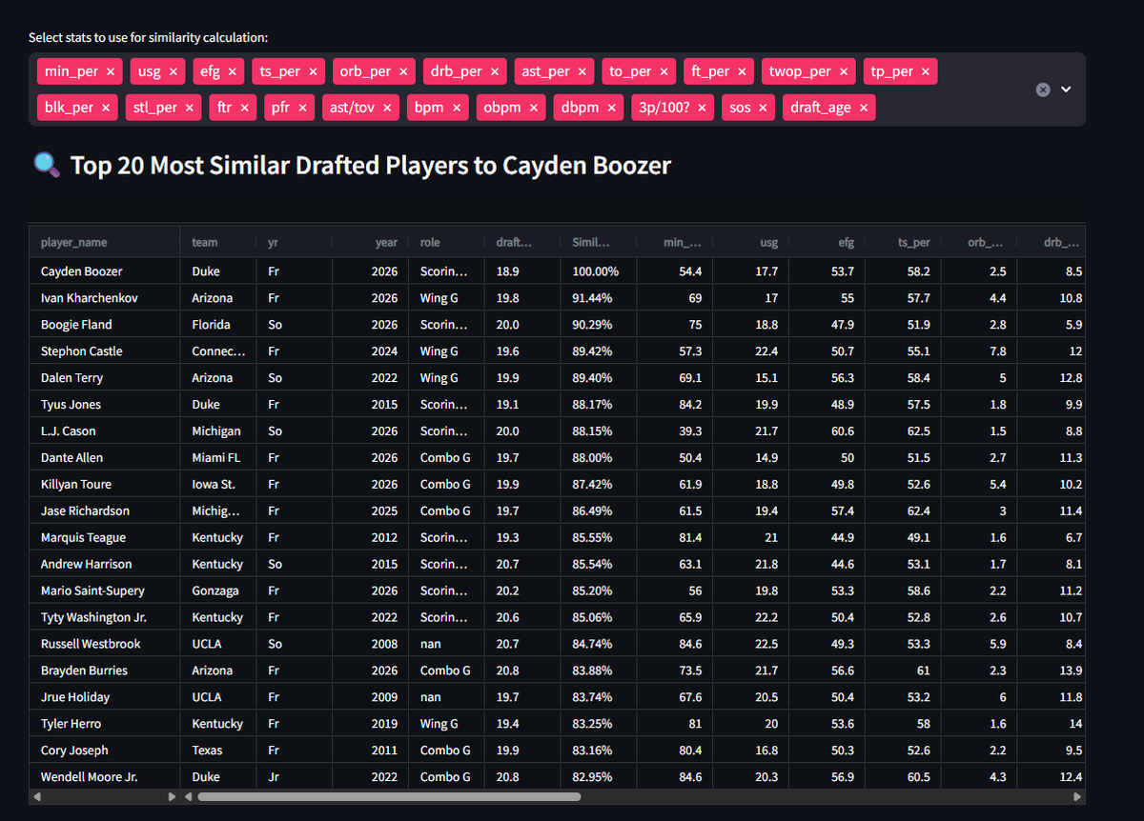
Task: Remove the ft_per stat tag
Action: pos(741,71)
